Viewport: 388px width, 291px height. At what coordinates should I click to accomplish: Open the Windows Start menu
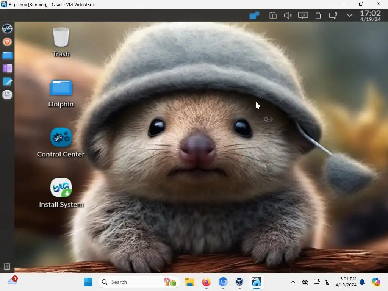pos(88,282)
